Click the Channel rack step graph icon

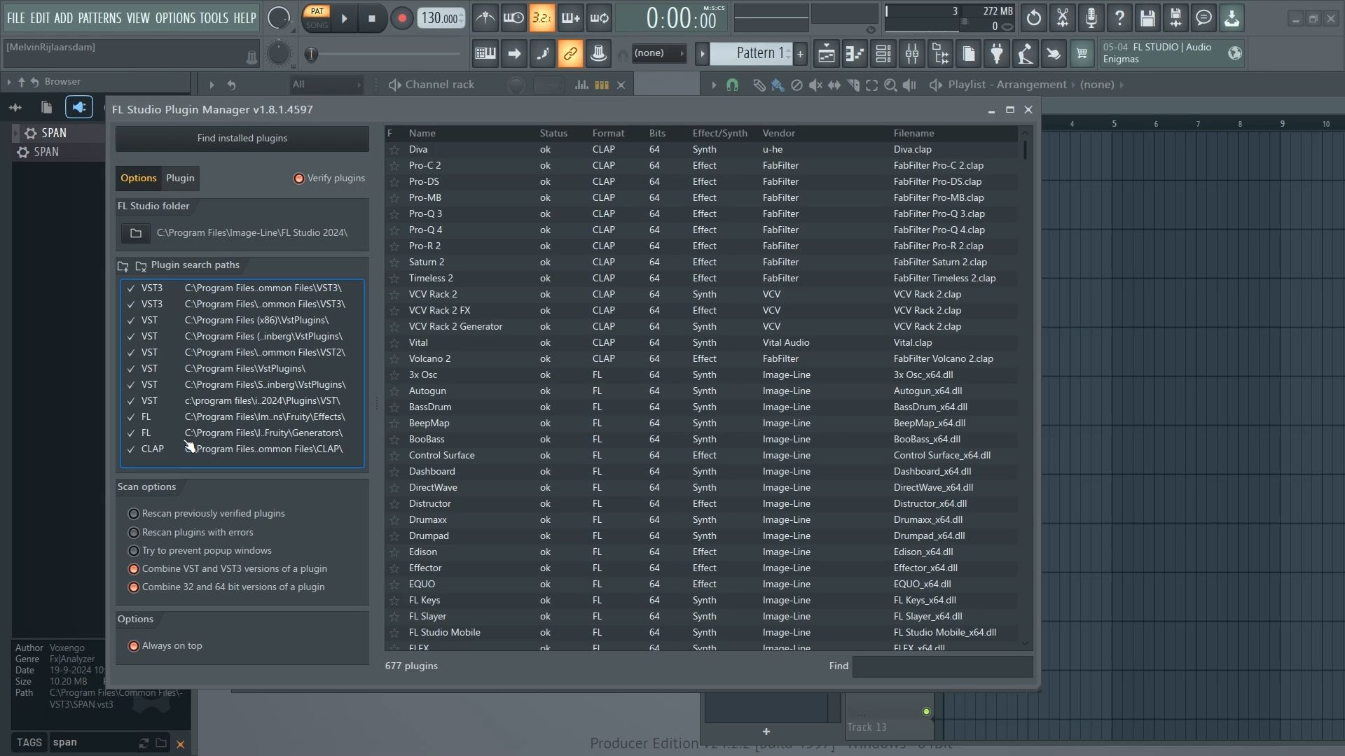pos(581,85)
